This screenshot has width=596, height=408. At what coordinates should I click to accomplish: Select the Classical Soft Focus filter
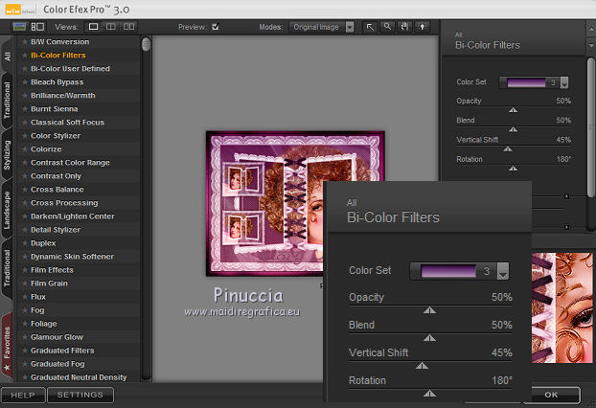pyautogui.click(x=67, y=123)
